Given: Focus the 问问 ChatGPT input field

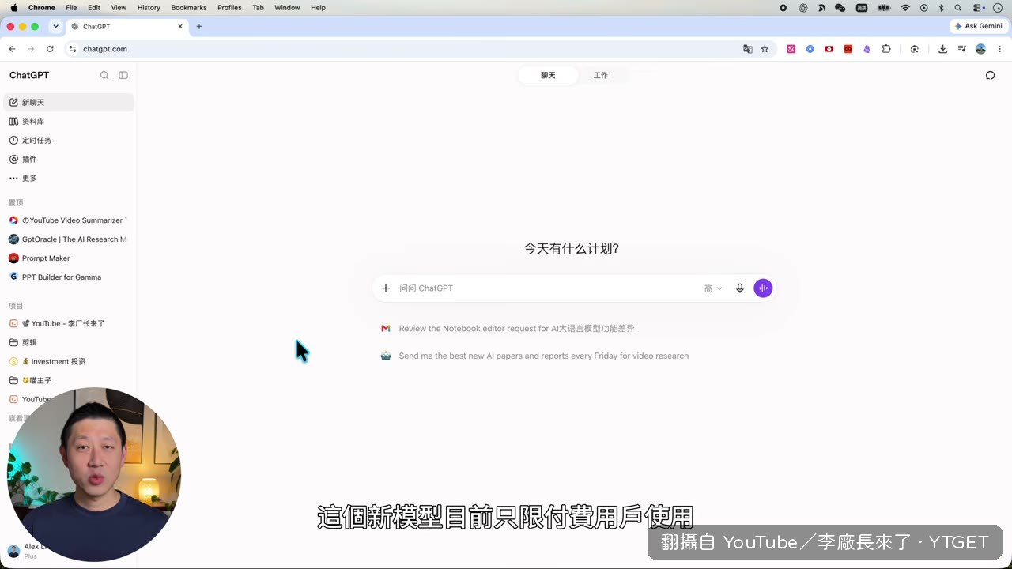Looking at the screenshot, I should click(547, 288).
